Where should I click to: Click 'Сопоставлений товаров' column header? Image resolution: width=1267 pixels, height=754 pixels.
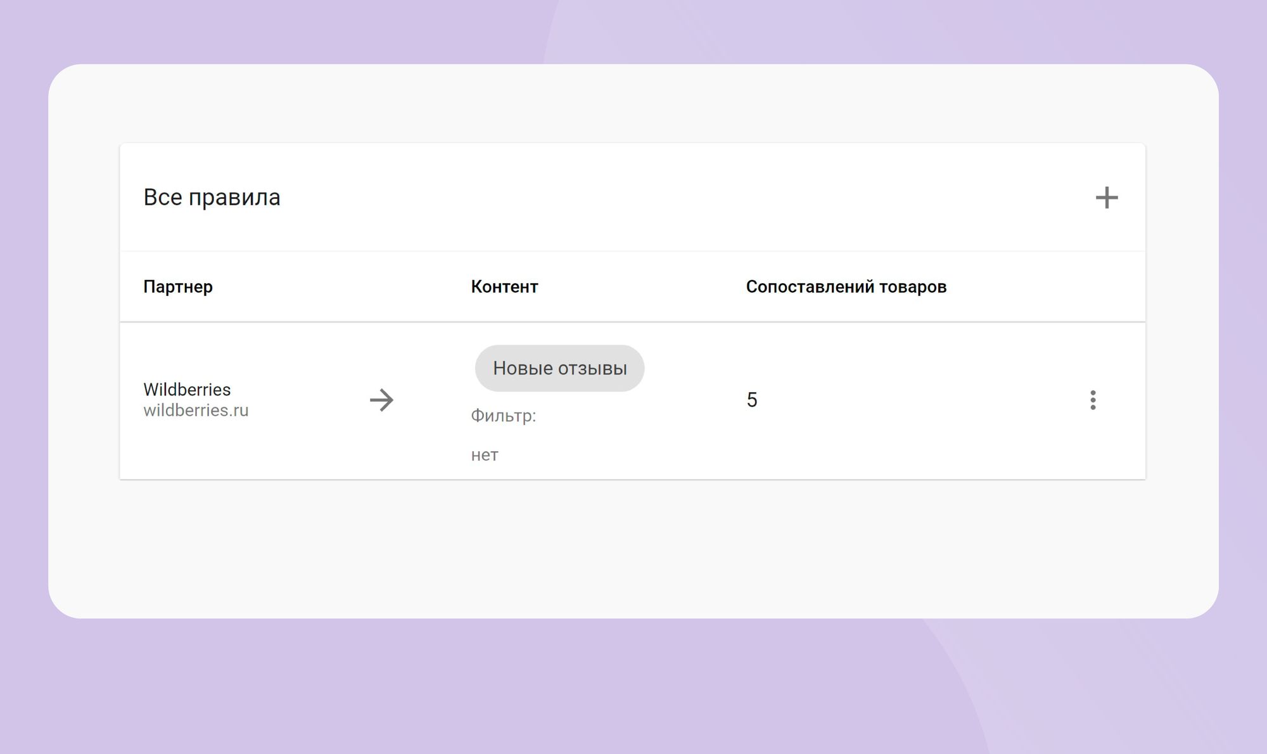click(846, 286)
